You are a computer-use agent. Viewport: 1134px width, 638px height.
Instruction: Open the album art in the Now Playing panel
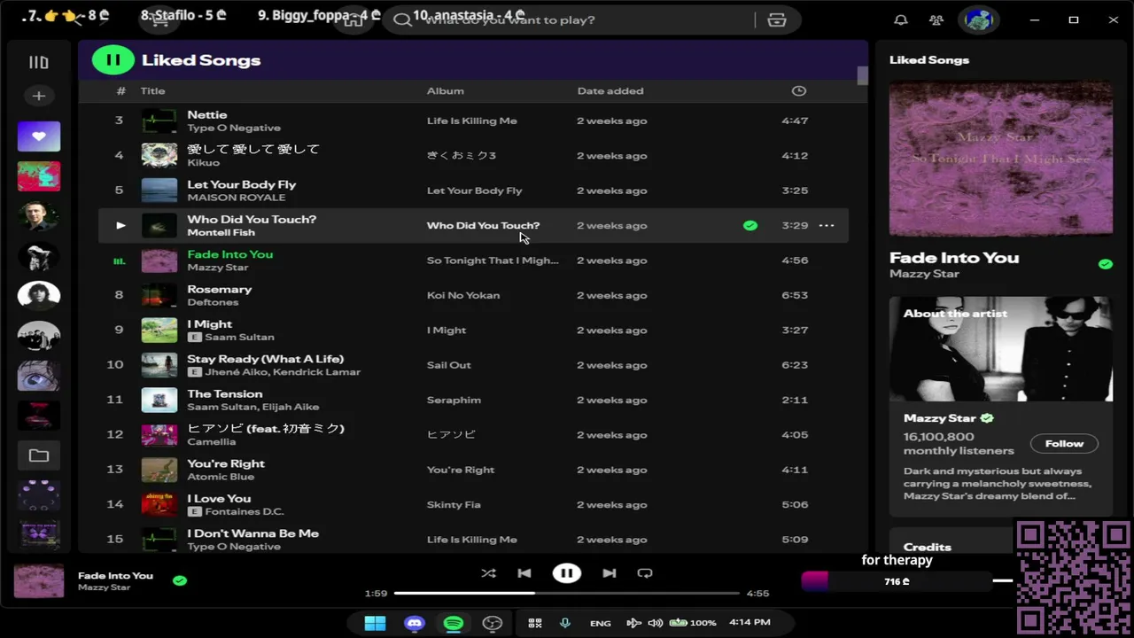(x=1001, y=159)
